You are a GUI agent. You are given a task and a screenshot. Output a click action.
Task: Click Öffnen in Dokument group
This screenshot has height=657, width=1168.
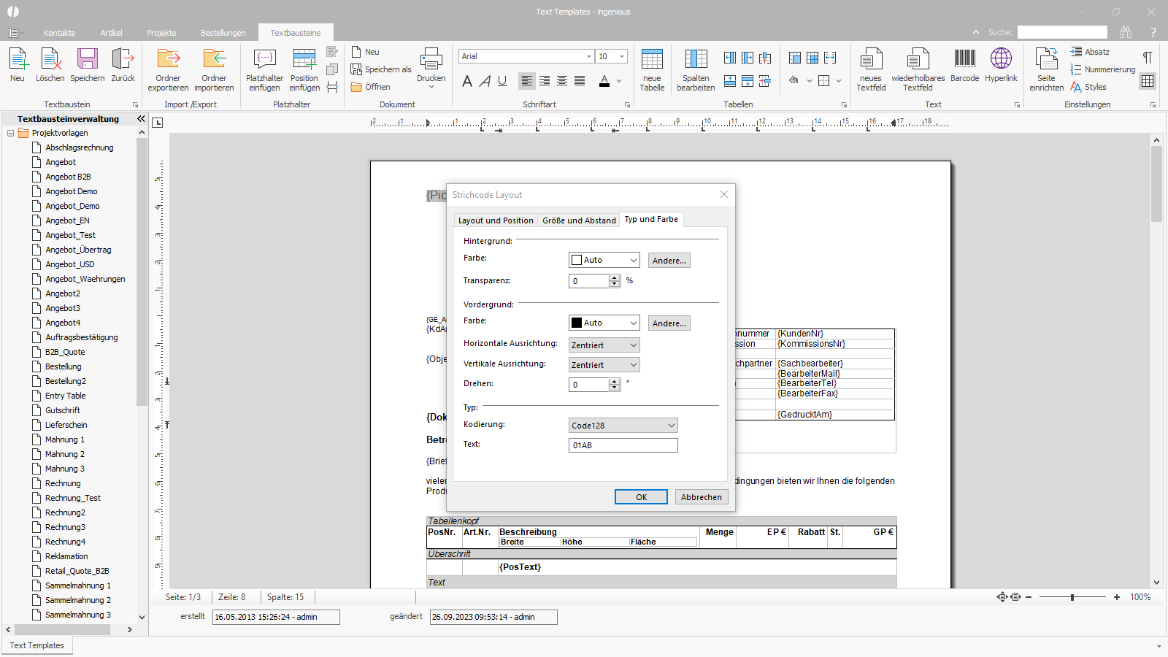(x=371, y=87)
